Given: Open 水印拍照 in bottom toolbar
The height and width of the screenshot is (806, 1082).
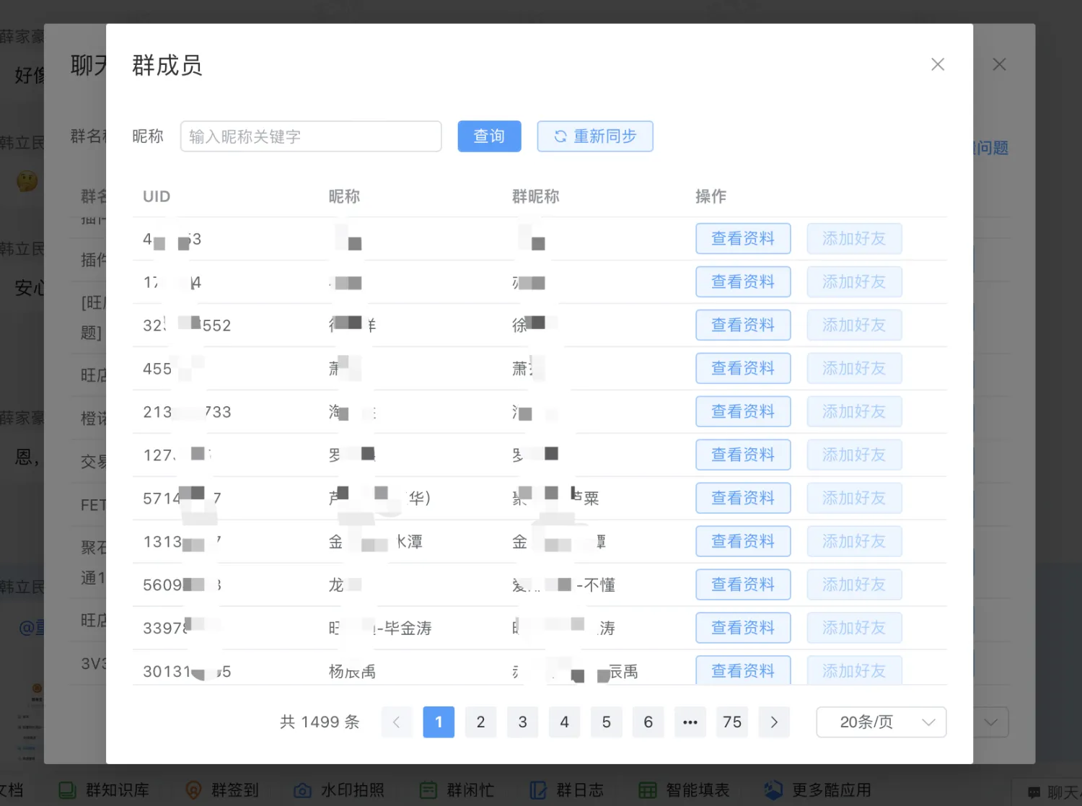Looking at the screenshot, I should [x=339, y=790].
